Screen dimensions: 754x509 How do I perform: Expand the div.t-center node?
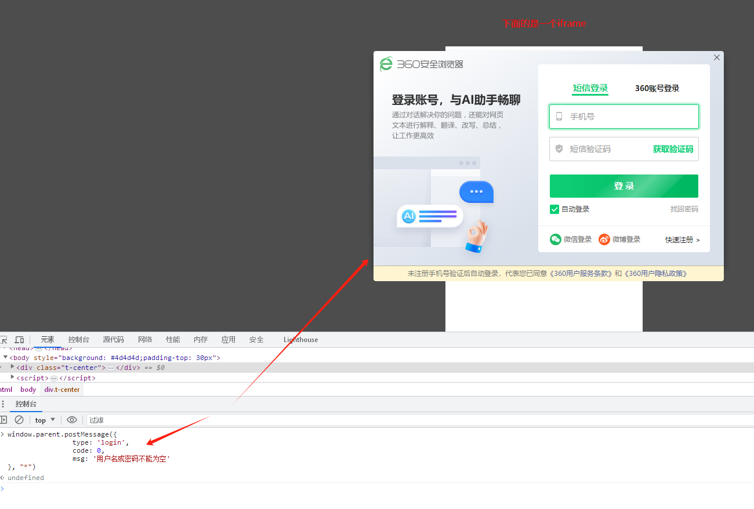[12, 367]
